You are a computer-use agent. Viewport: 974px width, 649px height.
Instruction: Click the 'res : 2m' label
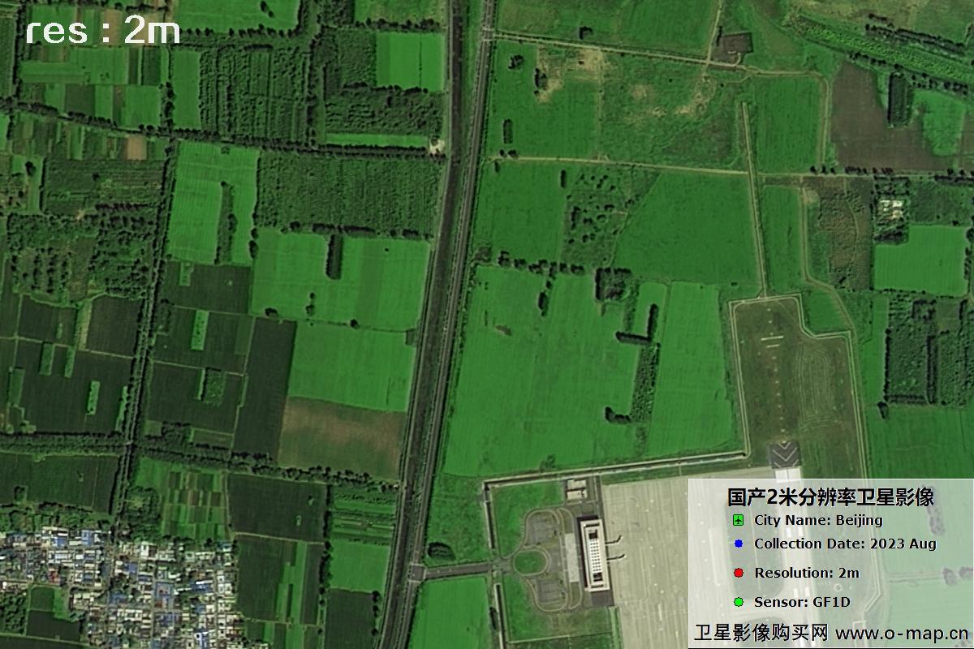(102, 32)
